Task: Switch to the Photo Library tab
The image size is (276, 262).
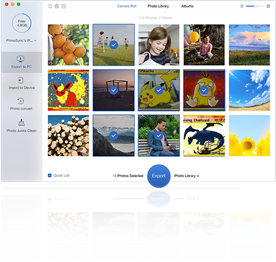Action: [x=158, y=6]
